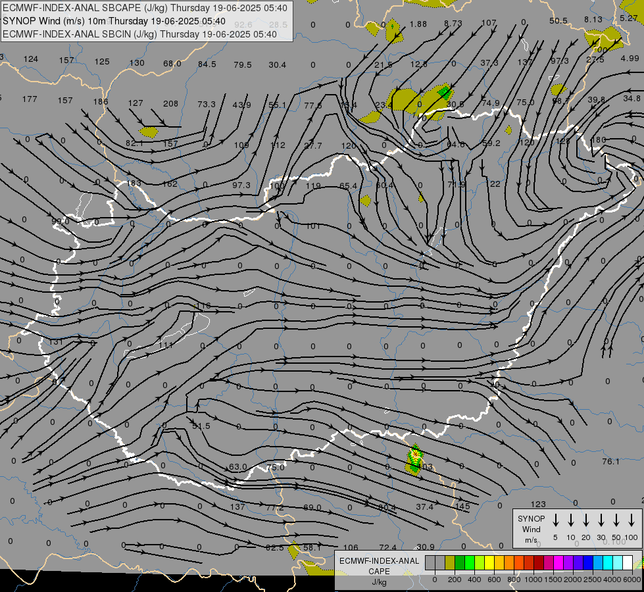644x592 pixels.
Task: Pick the yellow swatch in CAPE legend
Action: coord(489,563)
